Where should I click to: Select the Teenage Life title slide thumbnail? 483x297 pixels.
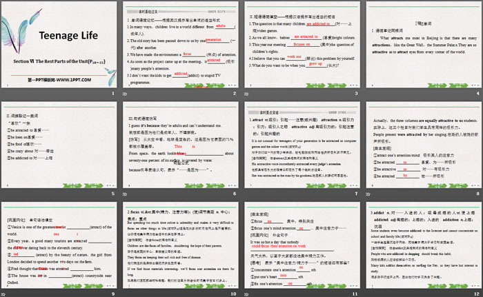click(60, 49)
